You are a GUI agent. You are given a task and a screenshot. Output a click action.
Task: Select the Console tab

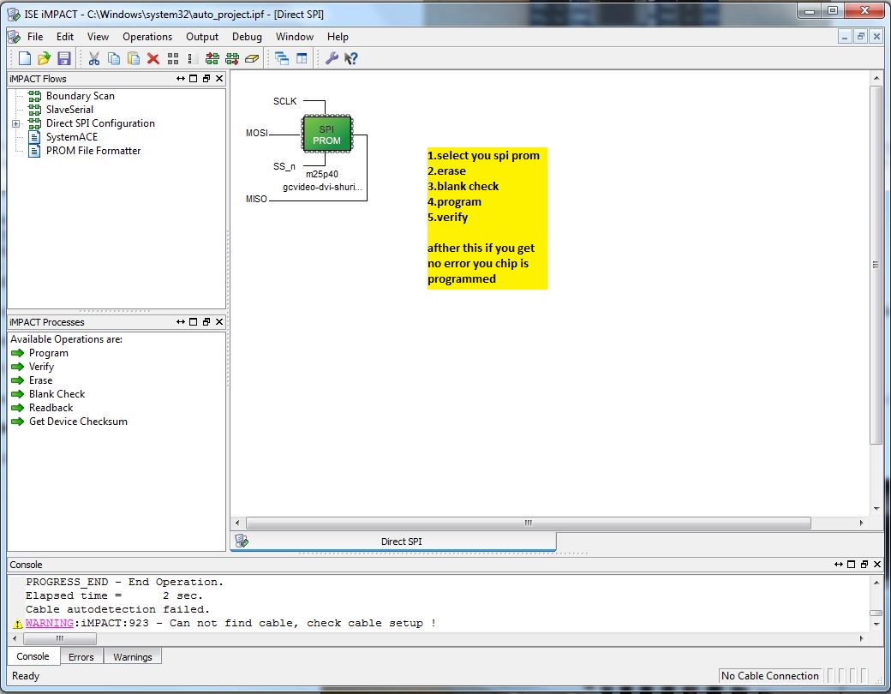click(x=33, y=656)
